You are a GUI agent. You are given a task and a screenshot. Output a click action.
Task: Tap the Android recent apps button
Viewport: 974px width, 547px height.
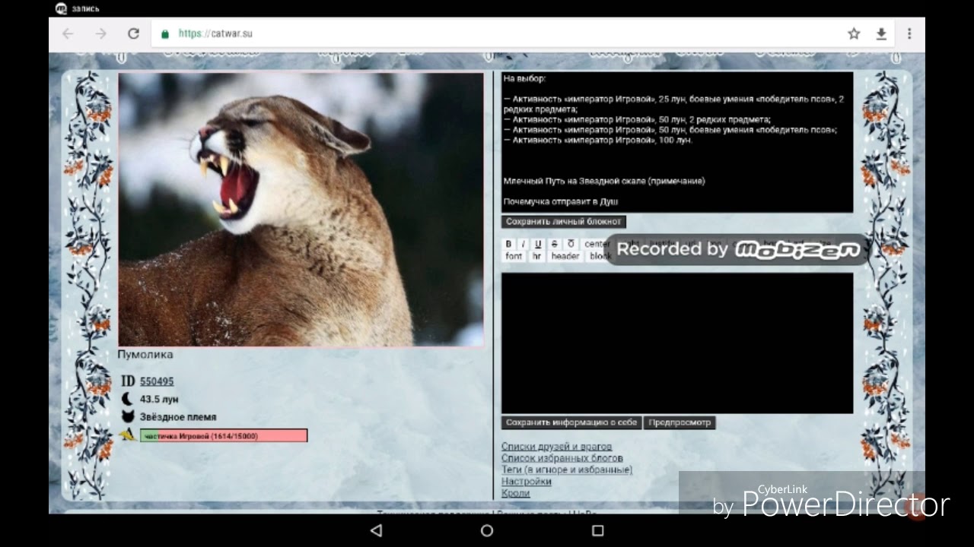tap(598, 531)
